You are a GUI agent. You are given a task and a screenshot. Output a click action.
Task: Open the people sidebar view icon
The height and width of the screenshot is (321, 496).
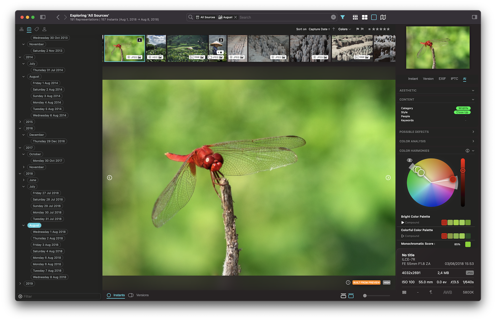pyautogui.click(x=45, y=29)
